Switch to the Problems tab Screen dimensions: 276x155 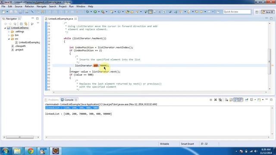(52, 100)
